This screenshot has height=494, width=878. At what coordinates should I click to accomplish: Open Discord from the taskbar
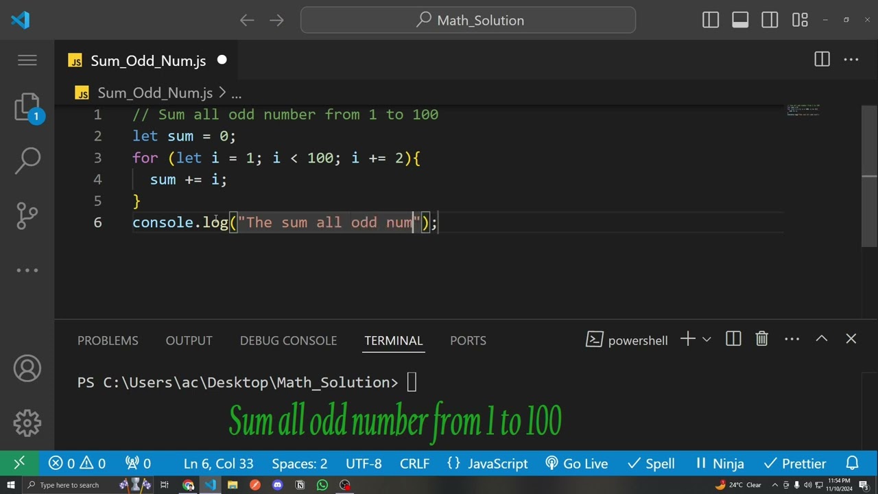pos(277,485)
